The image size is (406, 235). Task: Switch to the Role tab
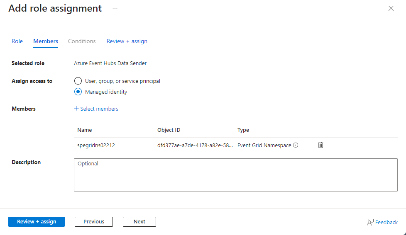(x=17, y=41)
